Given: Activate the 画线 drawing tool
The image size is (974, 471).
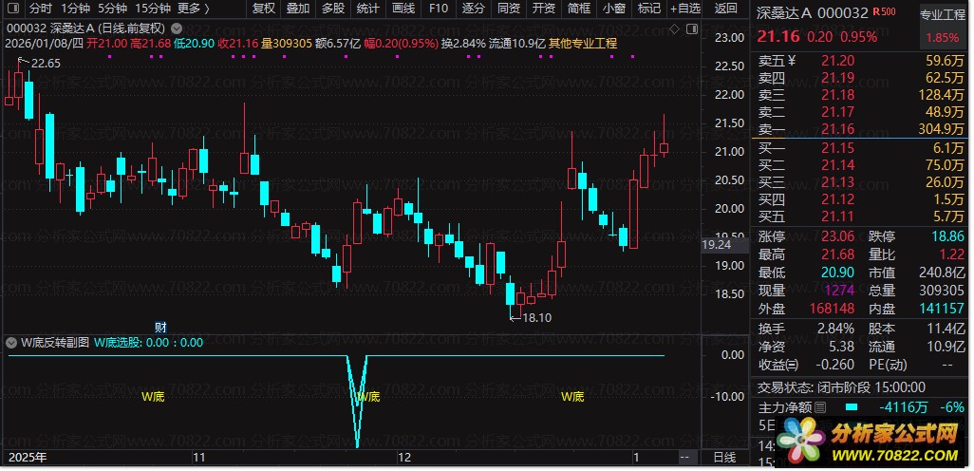Looking at the screenshot, I should click(403, 9).
